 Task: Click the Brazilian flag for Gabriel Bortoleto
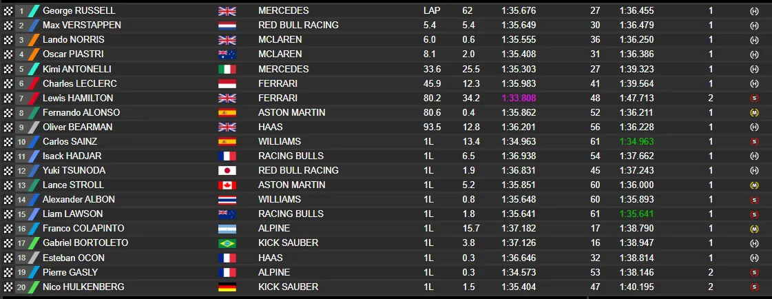[x=227, y=243]
